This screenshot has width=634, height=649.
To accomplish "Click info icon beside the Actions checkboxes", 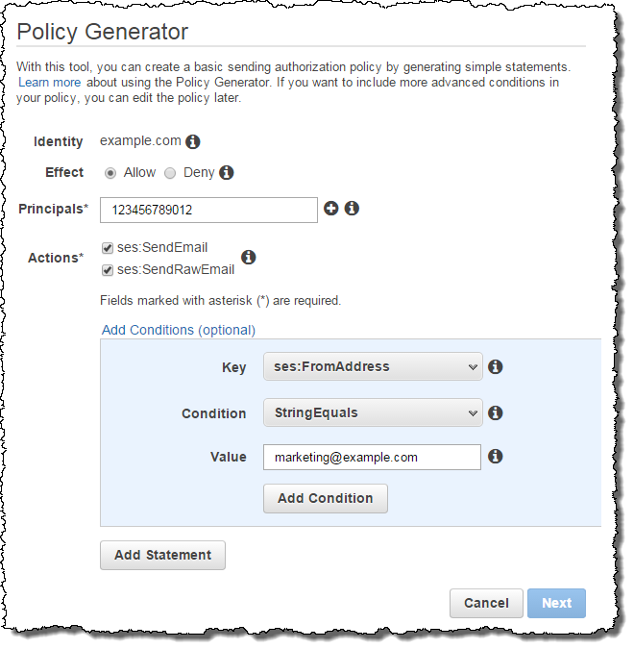I will click(x=248, y=257).
